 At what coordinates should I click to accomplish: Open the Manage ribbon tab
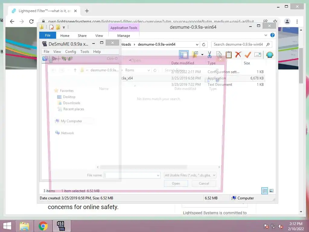(x=124, y=36)
